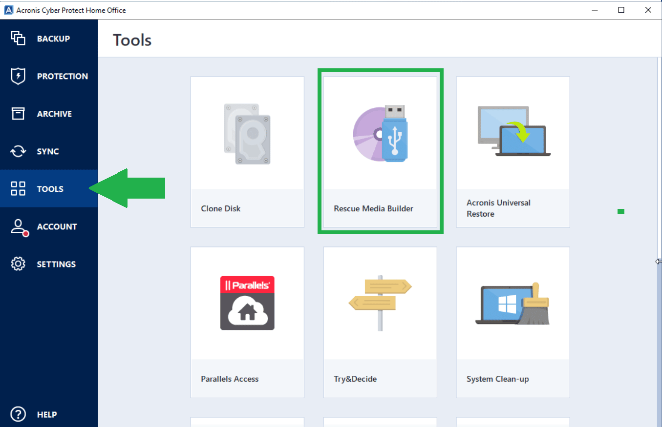Select BACKUP in the sidebar
Viewport: 662px width, 427px height.
(49, 39)
